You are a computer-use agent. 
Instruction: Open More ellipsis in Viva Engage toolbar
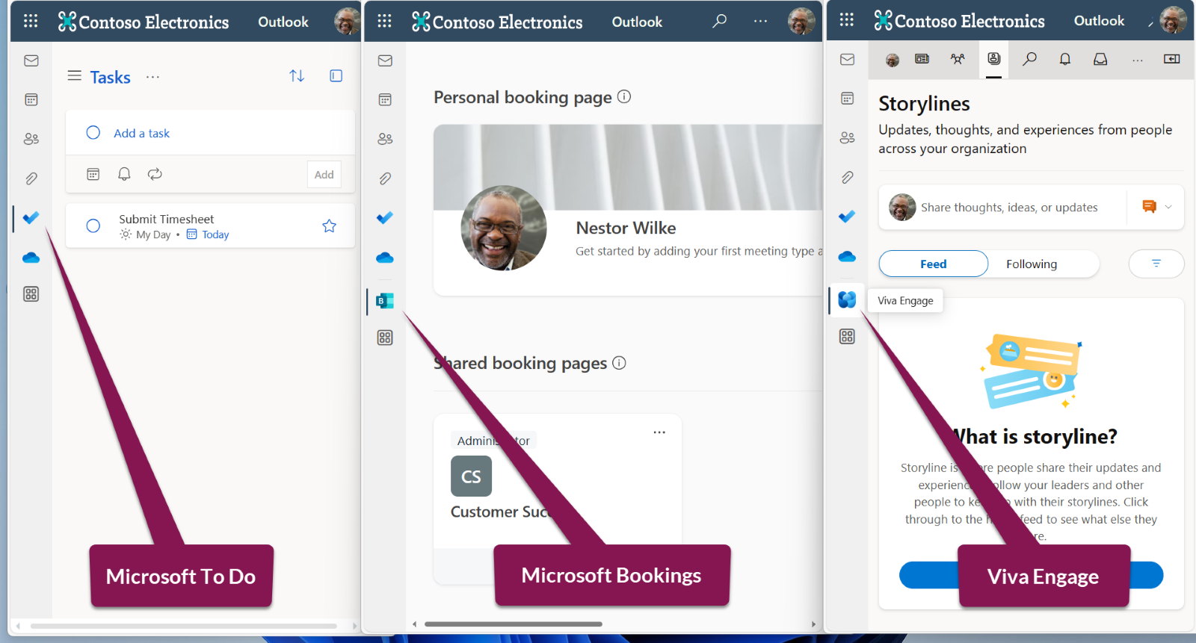click(1137, 60)
